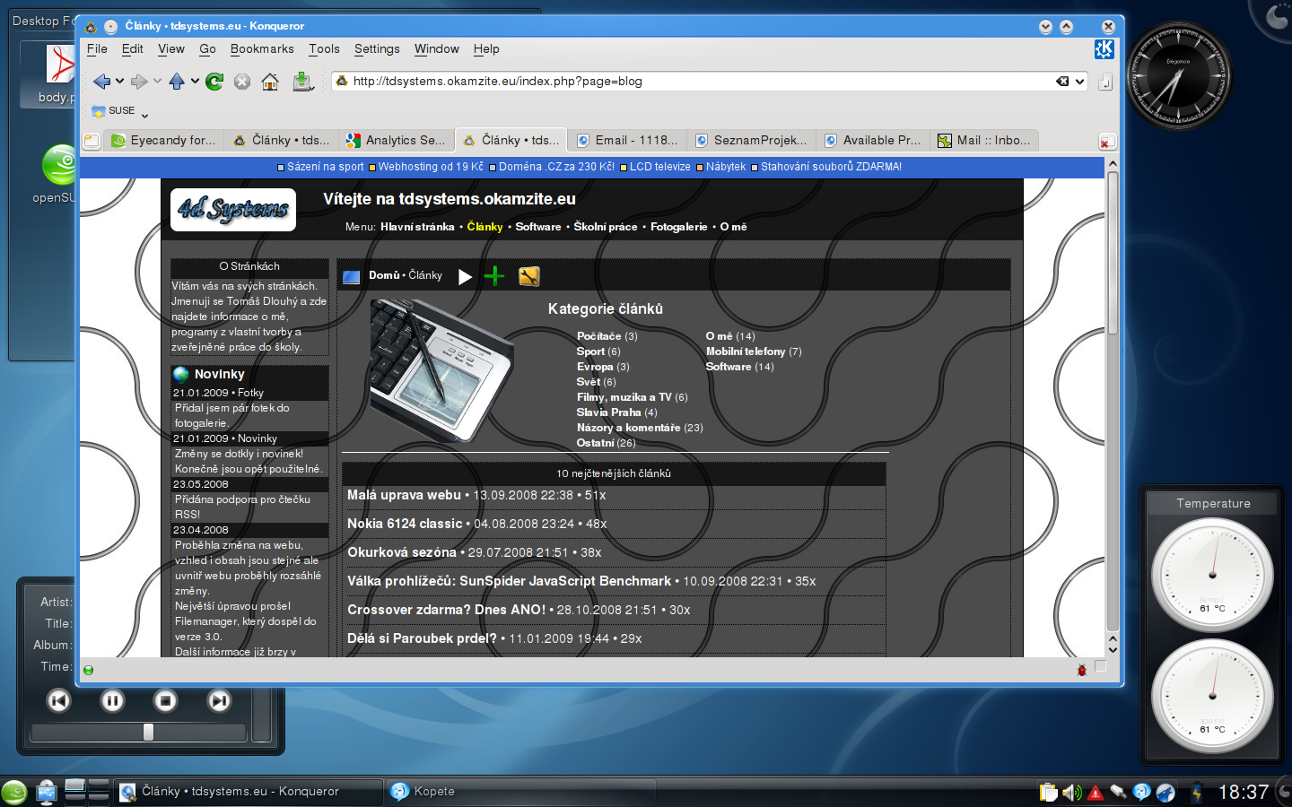
Task: Click the battery power icon in the tray
Action: (1196, 792)
